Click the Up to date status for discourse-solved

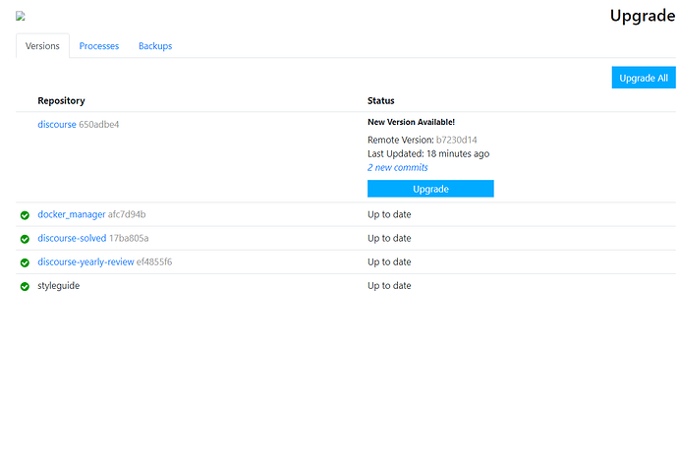pos(389,238)
